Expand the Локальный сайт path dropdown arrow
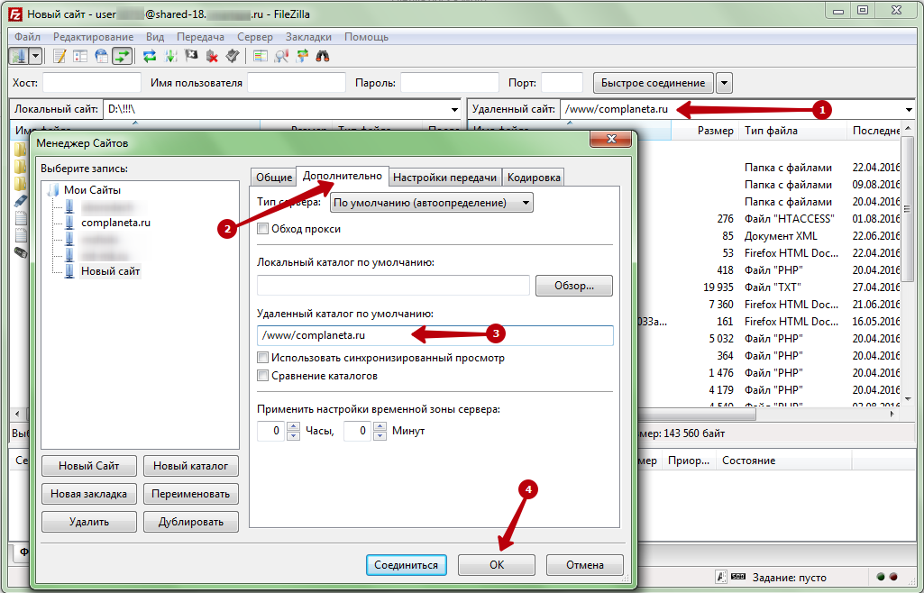This screenshot has width=924, height=593. 454,110
